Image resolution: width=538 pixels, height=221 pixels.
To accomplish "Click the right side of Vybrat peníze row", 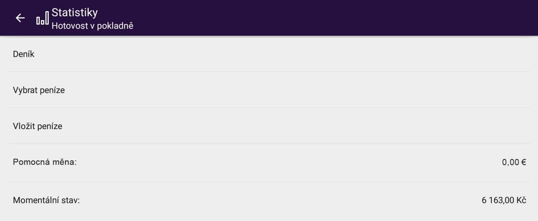I will (470, 90).
